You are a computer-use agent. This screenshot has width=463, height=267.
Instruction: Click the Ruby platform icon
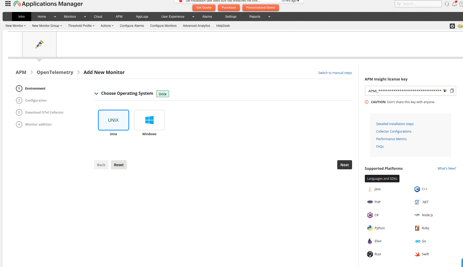[x=417, y=228]
